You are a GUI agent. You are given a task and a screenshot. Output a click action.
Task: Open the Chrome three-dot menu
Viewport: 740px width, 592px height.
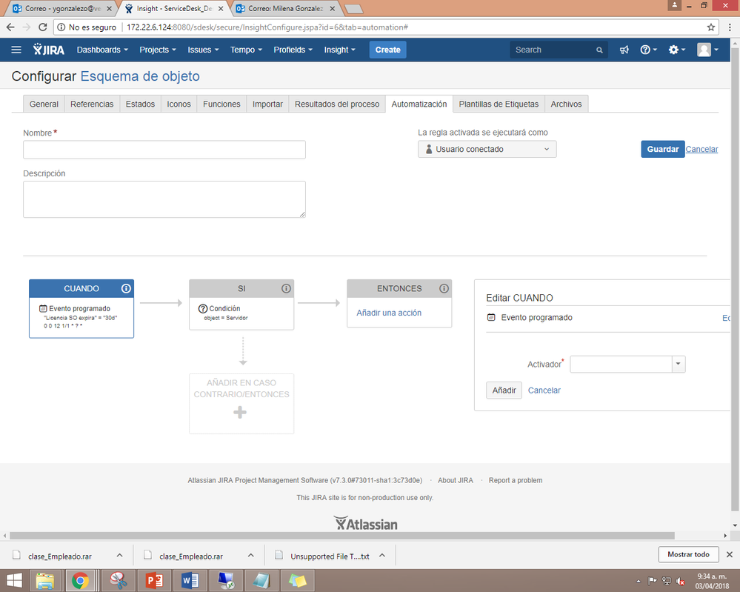tap(730, 27)
